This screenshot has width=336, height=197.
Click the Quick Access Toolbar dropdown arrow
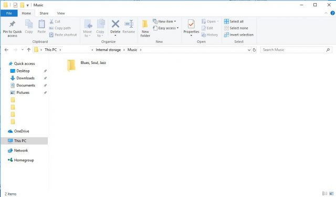point(27,5)
